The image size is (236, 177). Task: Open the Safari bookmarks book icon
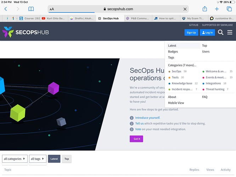(31, 9)
